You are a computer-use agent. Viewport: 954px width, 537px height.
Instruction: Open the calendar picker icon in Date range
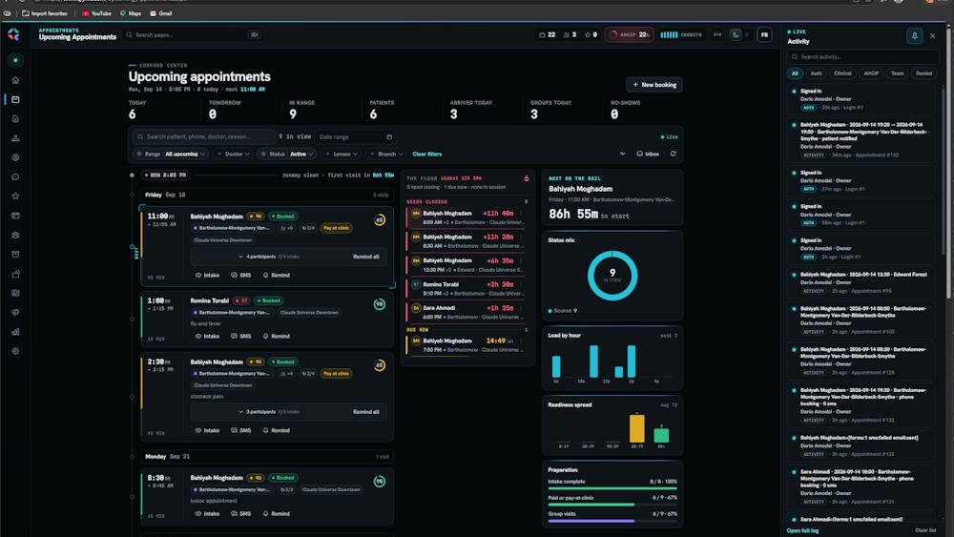click(x=389, y=136)
